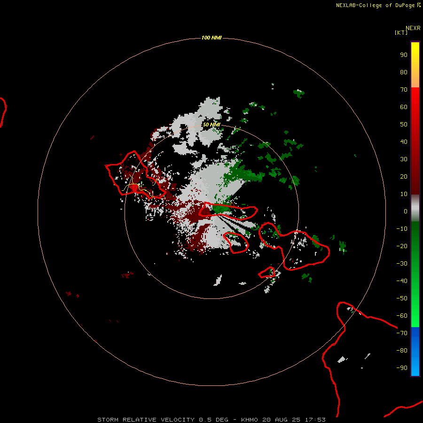This screenshot has height=423, width=423.
Task: Pick the 60 knot scale label
Action: point(404,107)
